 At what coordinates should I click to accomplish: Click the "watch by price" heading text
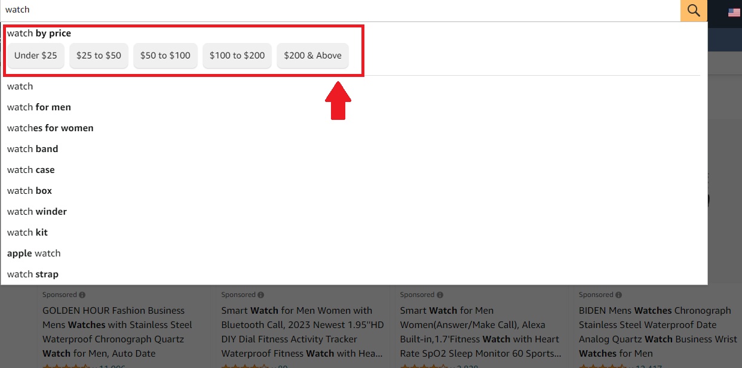pos(39,33)
